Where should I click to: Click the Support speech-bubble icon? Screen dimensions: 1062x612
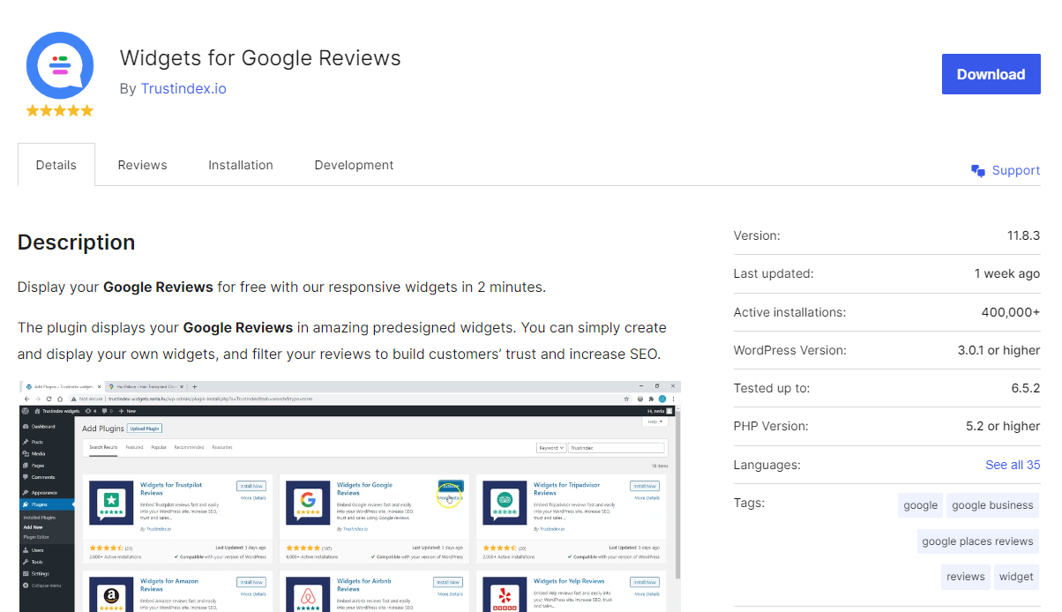coord(977,170)
